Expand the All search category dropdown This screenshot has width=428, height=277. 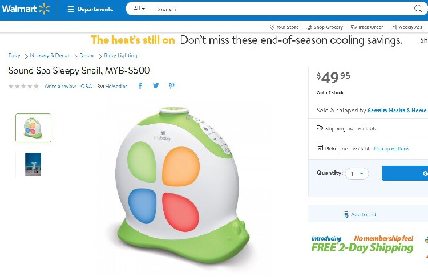pos(139,9)
